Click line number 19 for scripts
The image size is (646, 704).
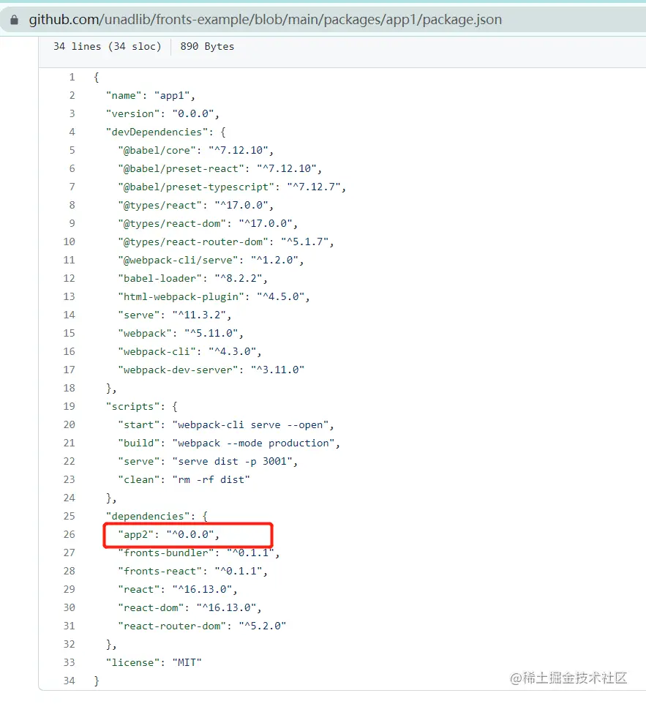(x=69, y=406)
